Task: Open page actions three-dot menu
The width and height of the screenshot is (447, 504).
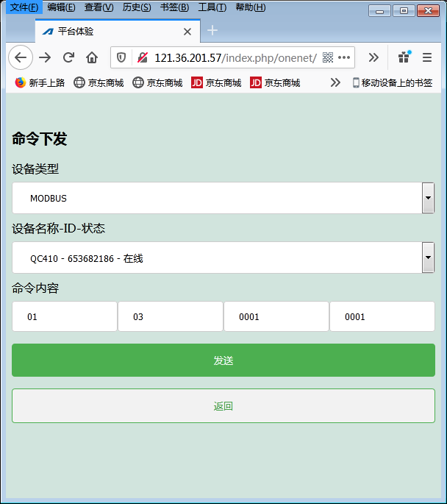Action: tap(344, 58)
